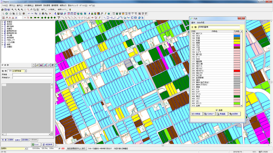Expand the 背景図 tree node
Viewport: 273px width, 153px height.
pos(2,22)
